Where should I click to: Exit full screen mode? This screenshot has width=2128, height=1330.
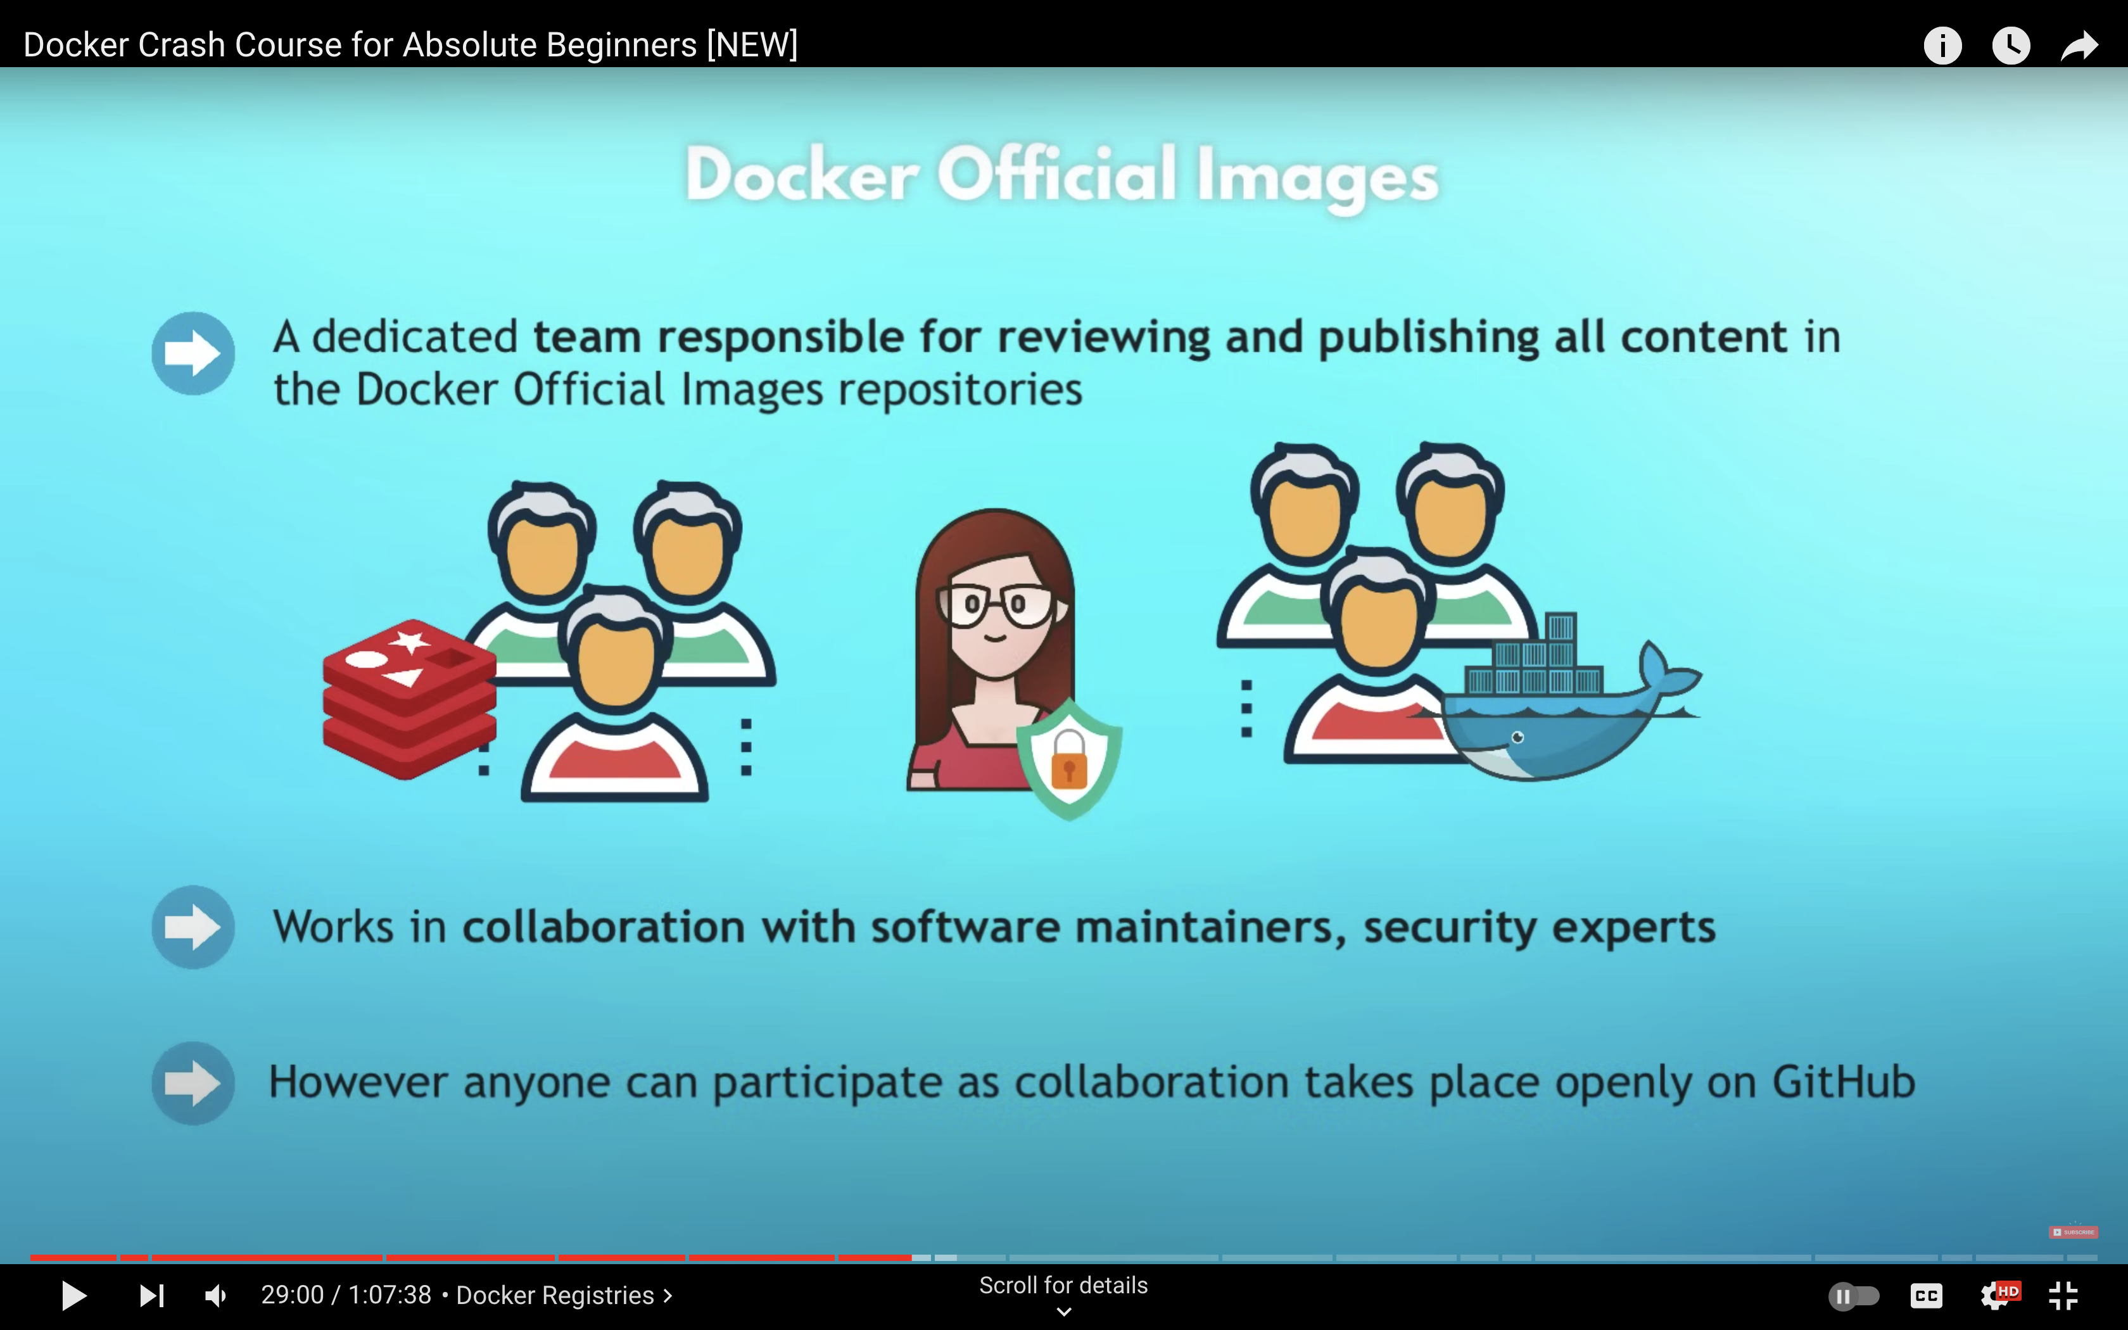coord(2063,1295)
